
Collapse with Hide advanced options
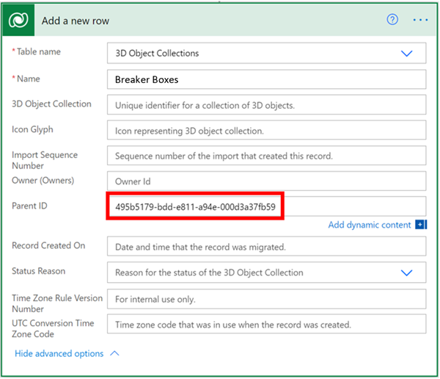(67, 353)
